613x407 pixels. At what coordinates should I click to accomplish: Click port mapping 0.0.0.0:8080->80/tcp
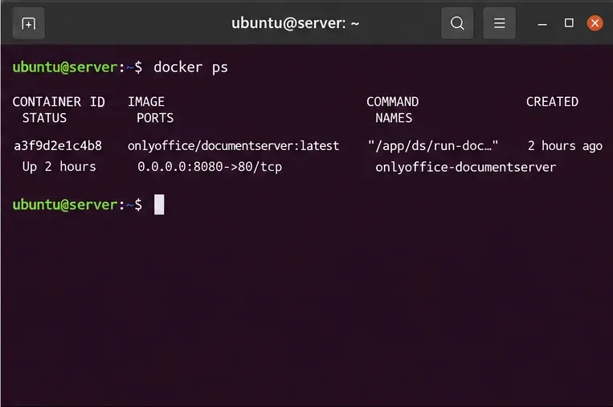coord(210,167)
